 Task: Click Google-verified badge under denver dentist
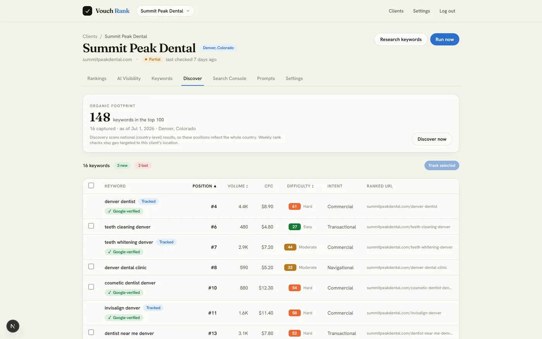(x=124, y=211)
